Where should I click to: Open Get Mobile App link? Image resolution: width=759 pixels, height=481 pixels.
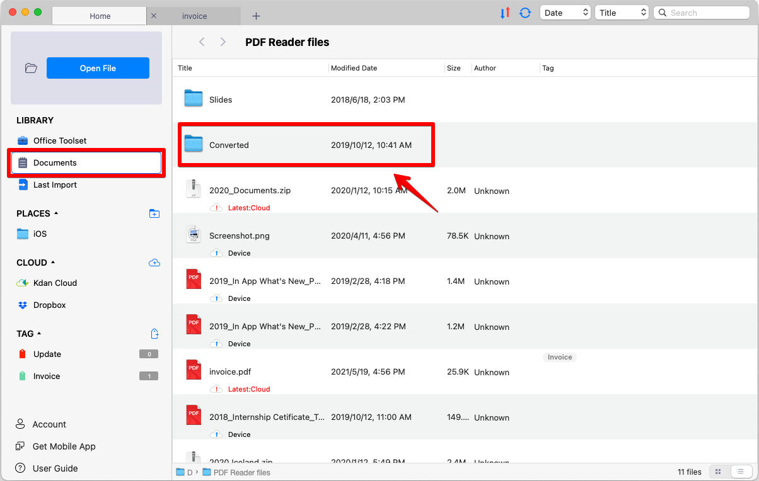(64, 446)
